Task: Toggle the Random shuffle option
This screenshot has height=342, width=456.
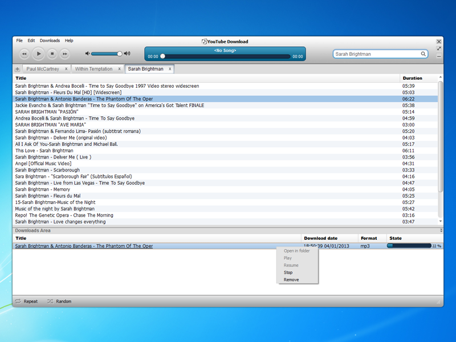Action: tap(59, 302)
